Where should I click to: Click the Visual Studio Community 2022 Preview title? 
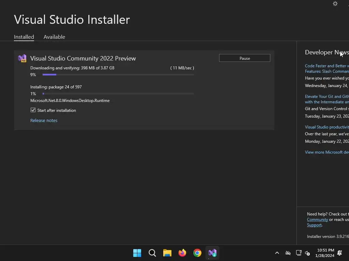(83, 58)
